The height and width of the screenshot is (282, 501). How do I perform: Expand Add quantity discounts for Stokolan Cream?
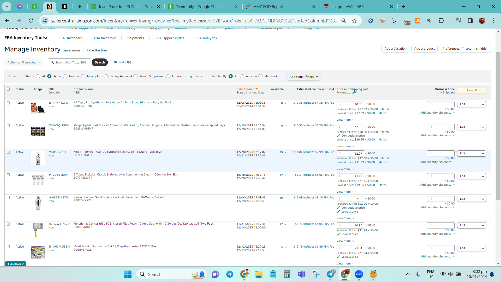437,185
